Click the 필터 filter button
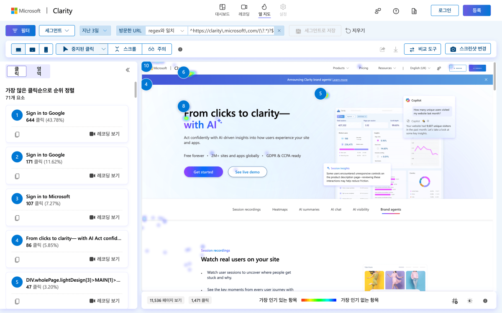 (20, 31)
